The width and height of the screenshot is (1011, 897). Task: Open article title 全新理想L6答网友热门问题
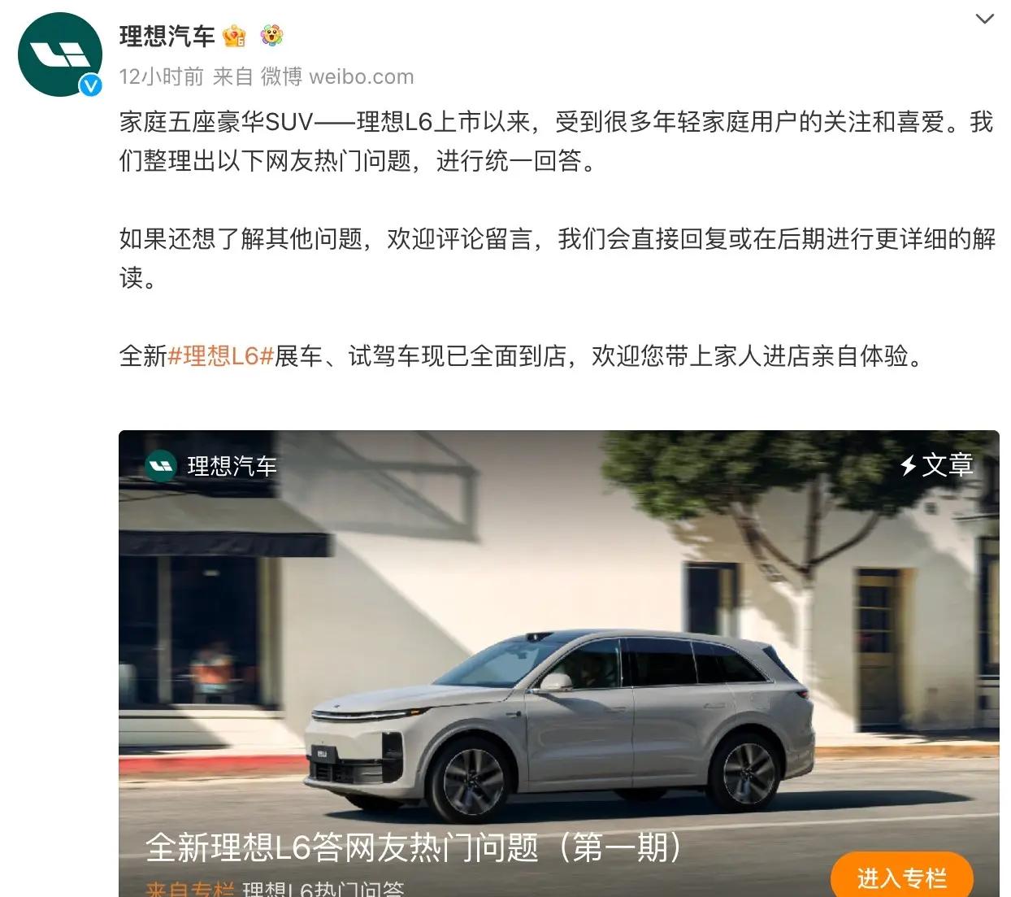click(x=413, y=847)
